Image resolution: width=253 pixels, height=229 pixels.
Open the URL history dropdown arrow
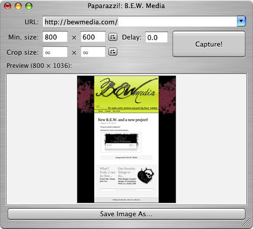tap(241, 21)
